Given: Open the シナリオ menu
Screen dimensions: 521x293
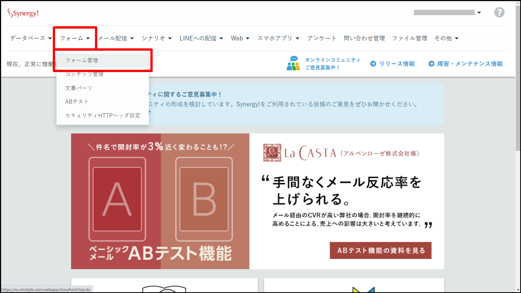Looking at the screenshot, I should tap(157, 38).
